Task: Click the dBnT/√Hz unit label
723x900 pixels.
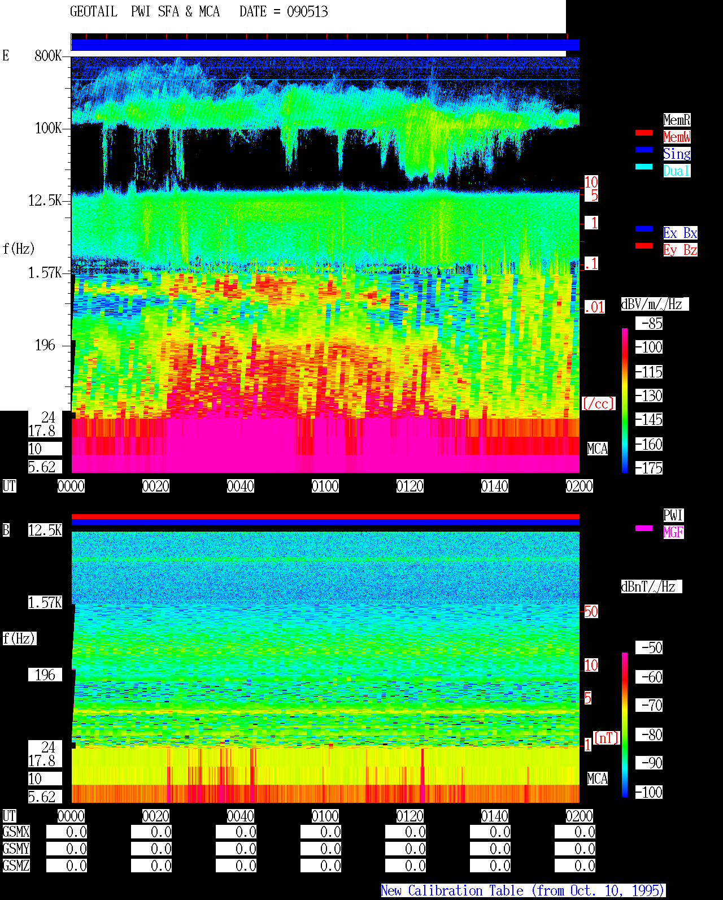Action: coord(651,586)
